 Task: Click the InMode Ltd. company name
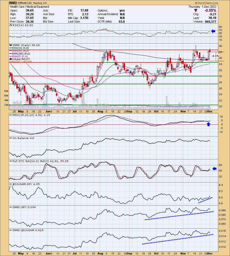pyautogui.click(x=25, y=3)
